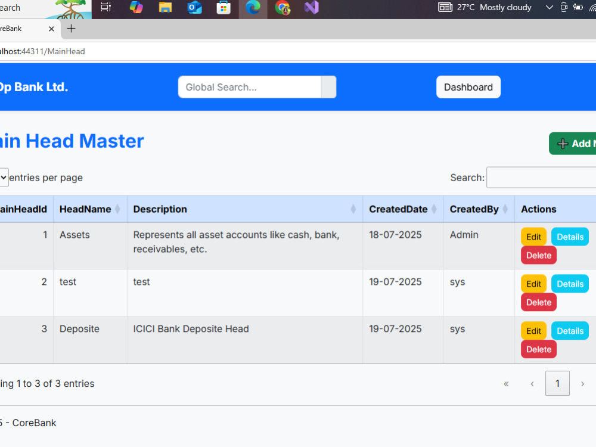Open Google Chrome from the taskbar
Image resolution: width=596 pixels, height=447 pixels.
point(283,7)
